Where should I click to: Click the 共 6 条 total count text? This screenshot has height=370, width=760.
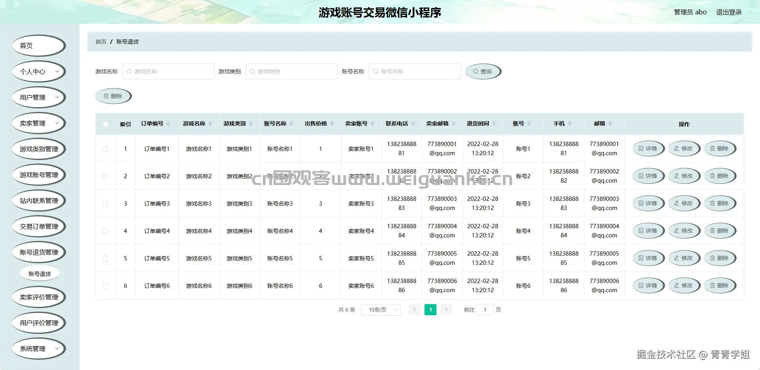click(347, 310)
